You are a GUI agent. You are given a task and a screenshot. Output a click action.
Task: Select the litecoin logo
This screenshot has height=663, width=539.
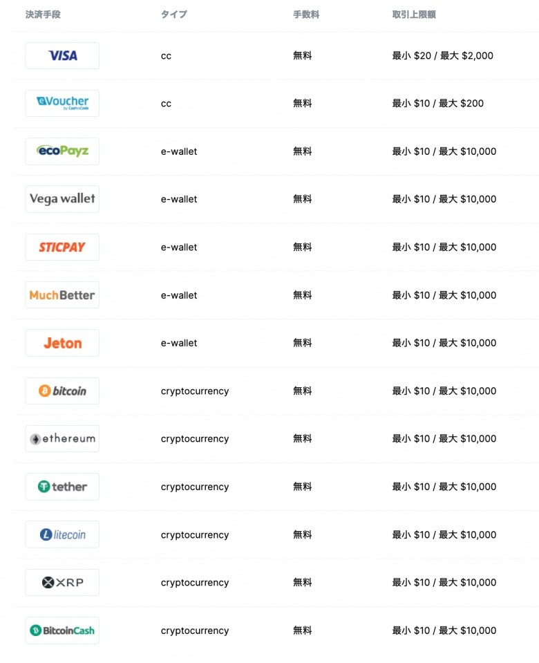pyautogui.click(x=62, y=534)
